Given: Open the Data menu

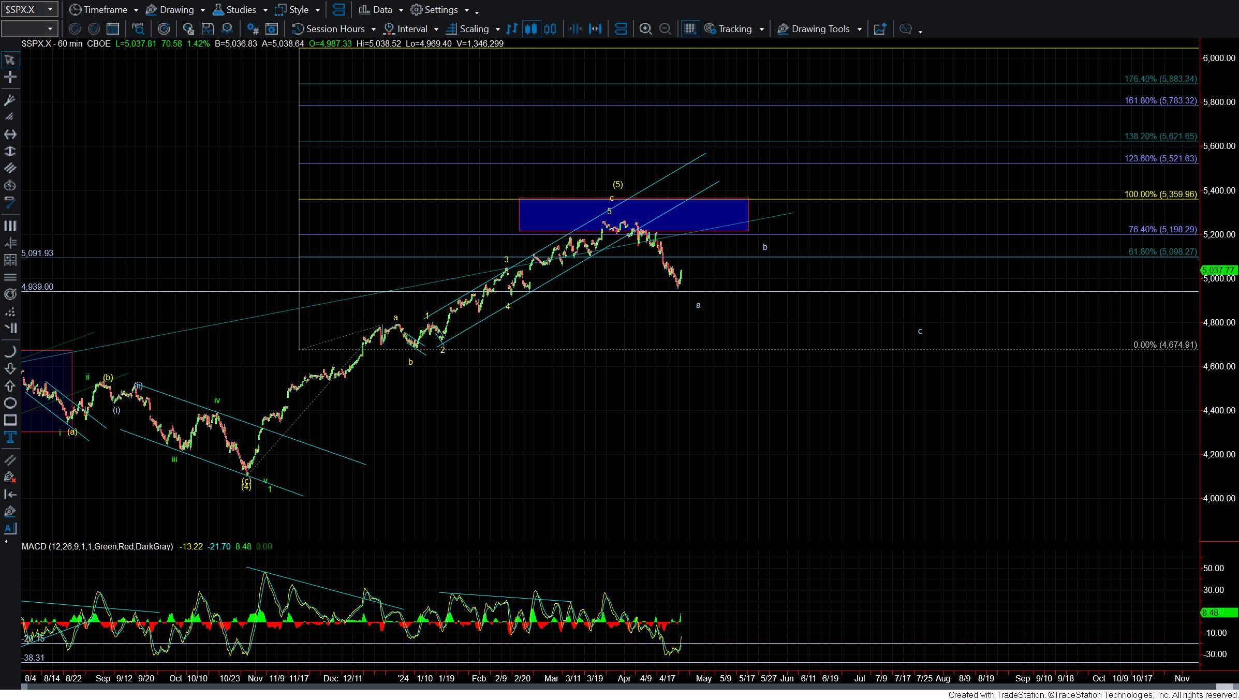Looking at the screenshot, I should tap(381, 10).
